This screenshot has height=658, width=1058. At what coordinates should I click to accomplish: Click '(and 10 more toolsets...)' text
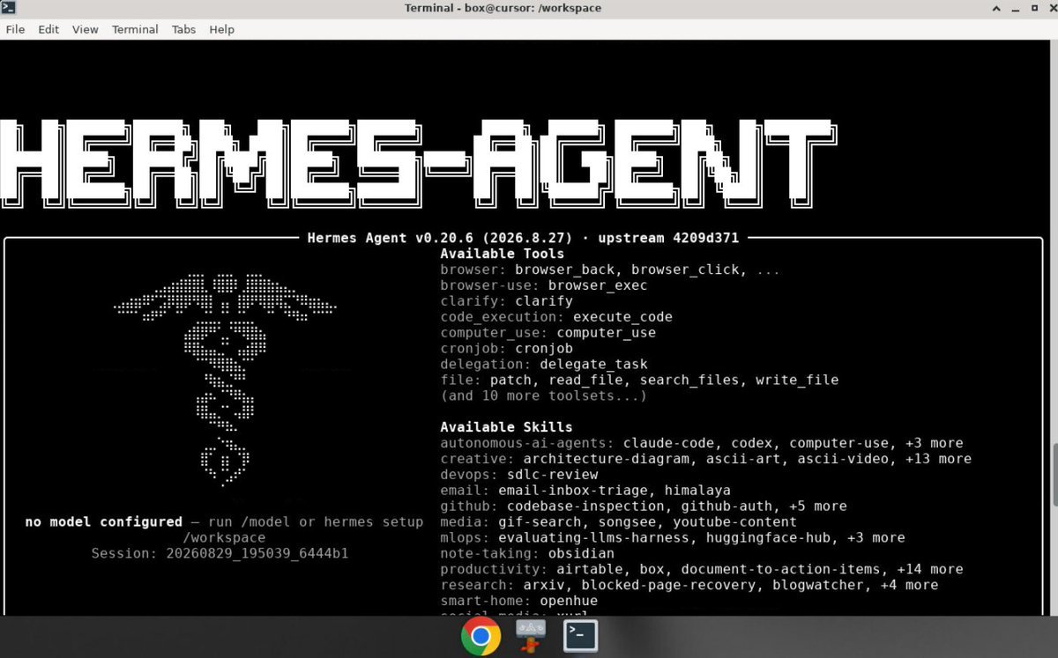click(544, 396)
